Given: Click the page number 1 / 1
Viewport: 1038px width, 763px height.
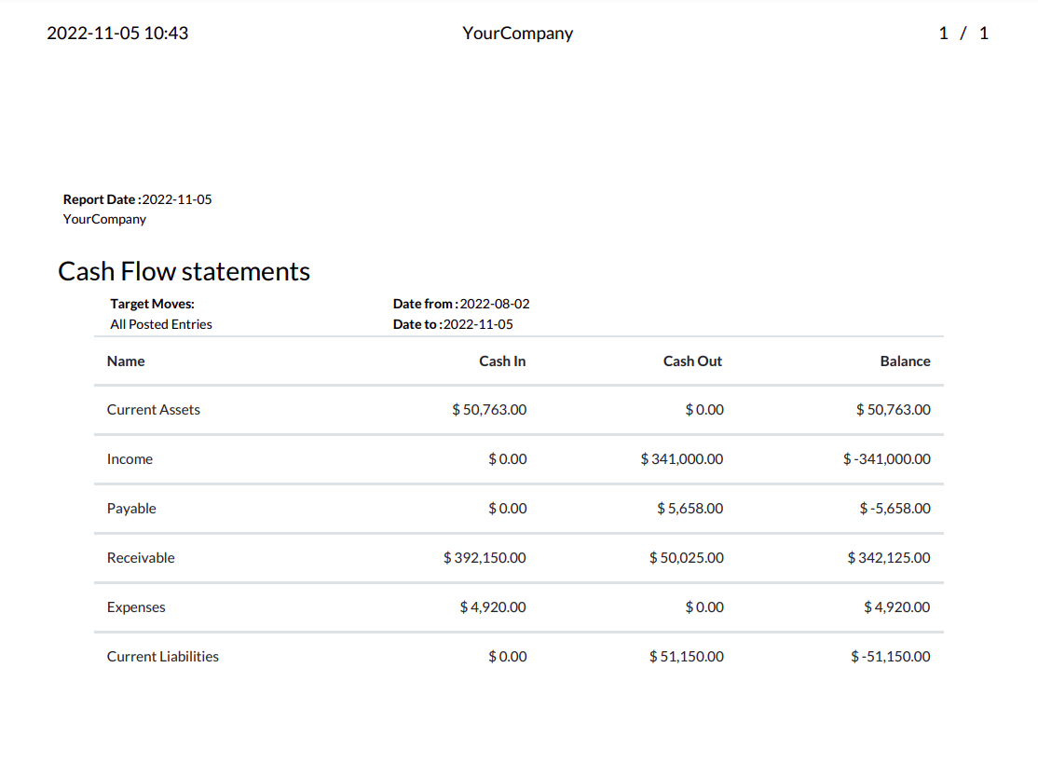Looking at the screenshot, I should (x=963, y=34).
